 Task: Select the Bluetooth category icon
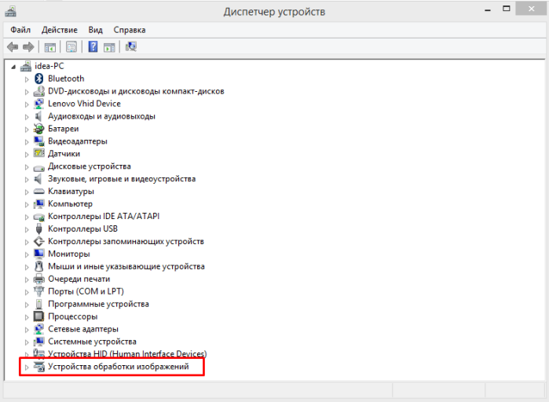(38, 79)
